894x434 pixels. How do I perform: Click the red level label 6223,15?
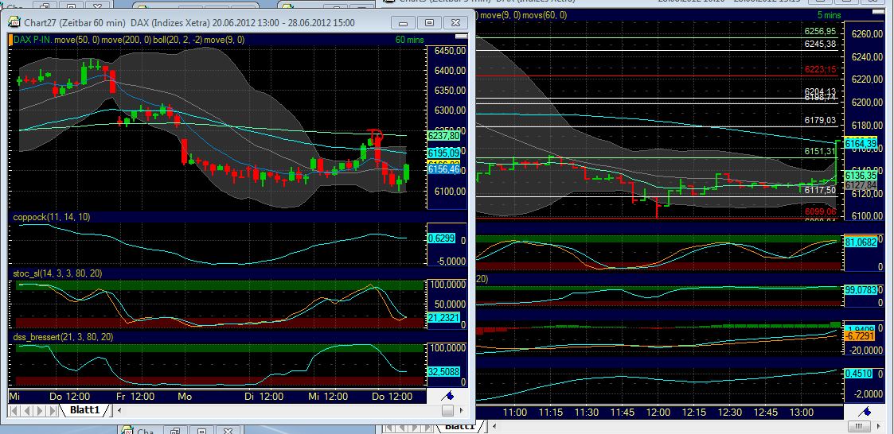[820, 69]
